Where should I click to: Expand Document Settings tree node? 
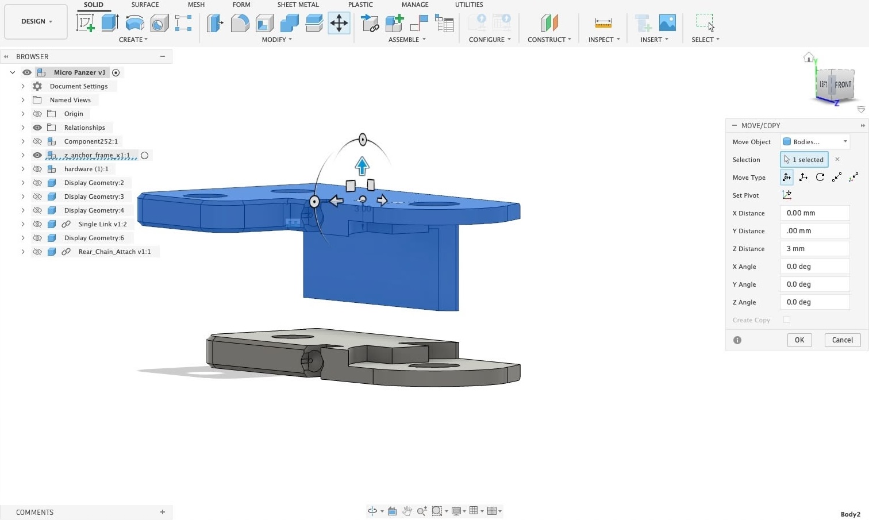pyautogui.click(x=23, y=86)
